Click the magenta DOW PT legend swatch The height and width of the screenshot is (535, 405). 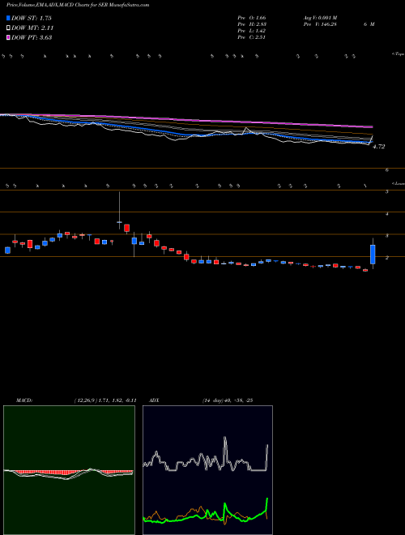pyautogui.click(x=8, y=37)
